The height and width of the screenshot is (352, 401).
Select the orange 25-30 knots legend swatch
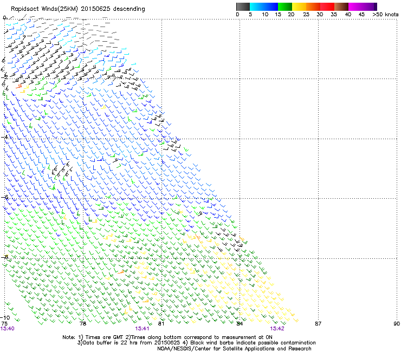[313, 6]
